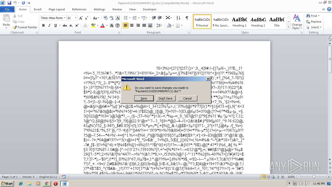
Task: Align text to the right
Action: tap(138, 25)
